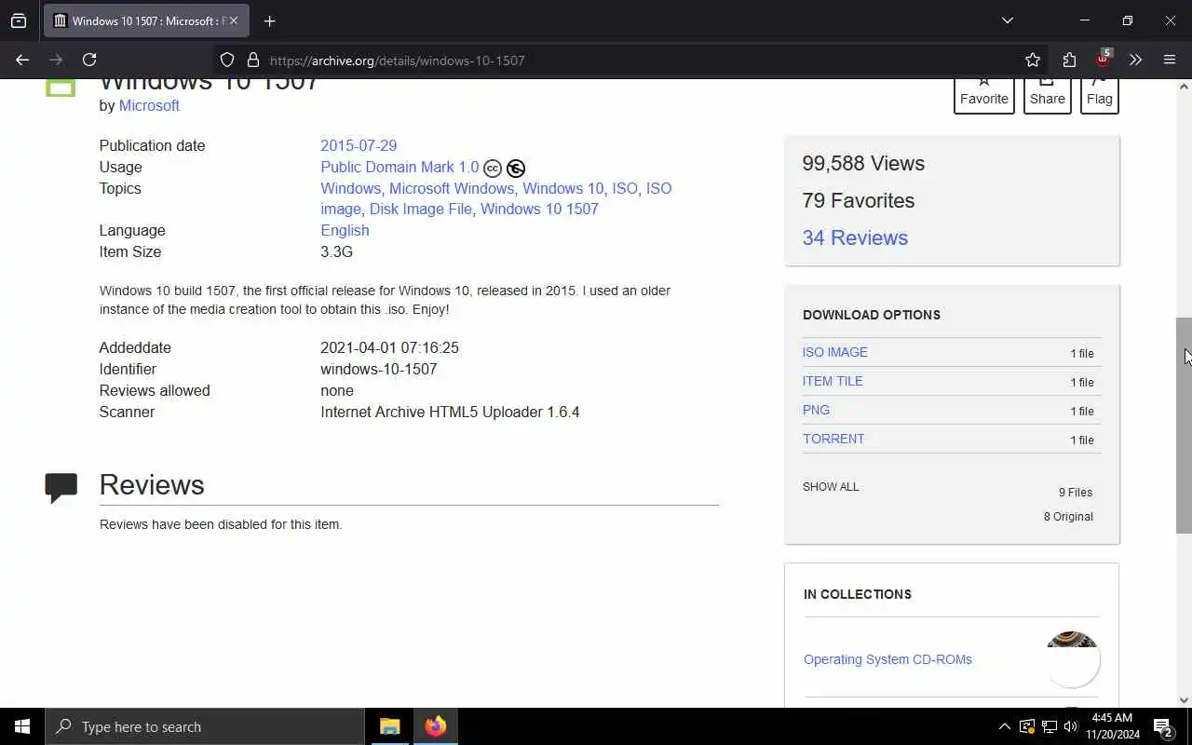Image resolution: width=1192 pixels, height=745 pixels.
Task: Reload the current page
Action: (89, 60)
